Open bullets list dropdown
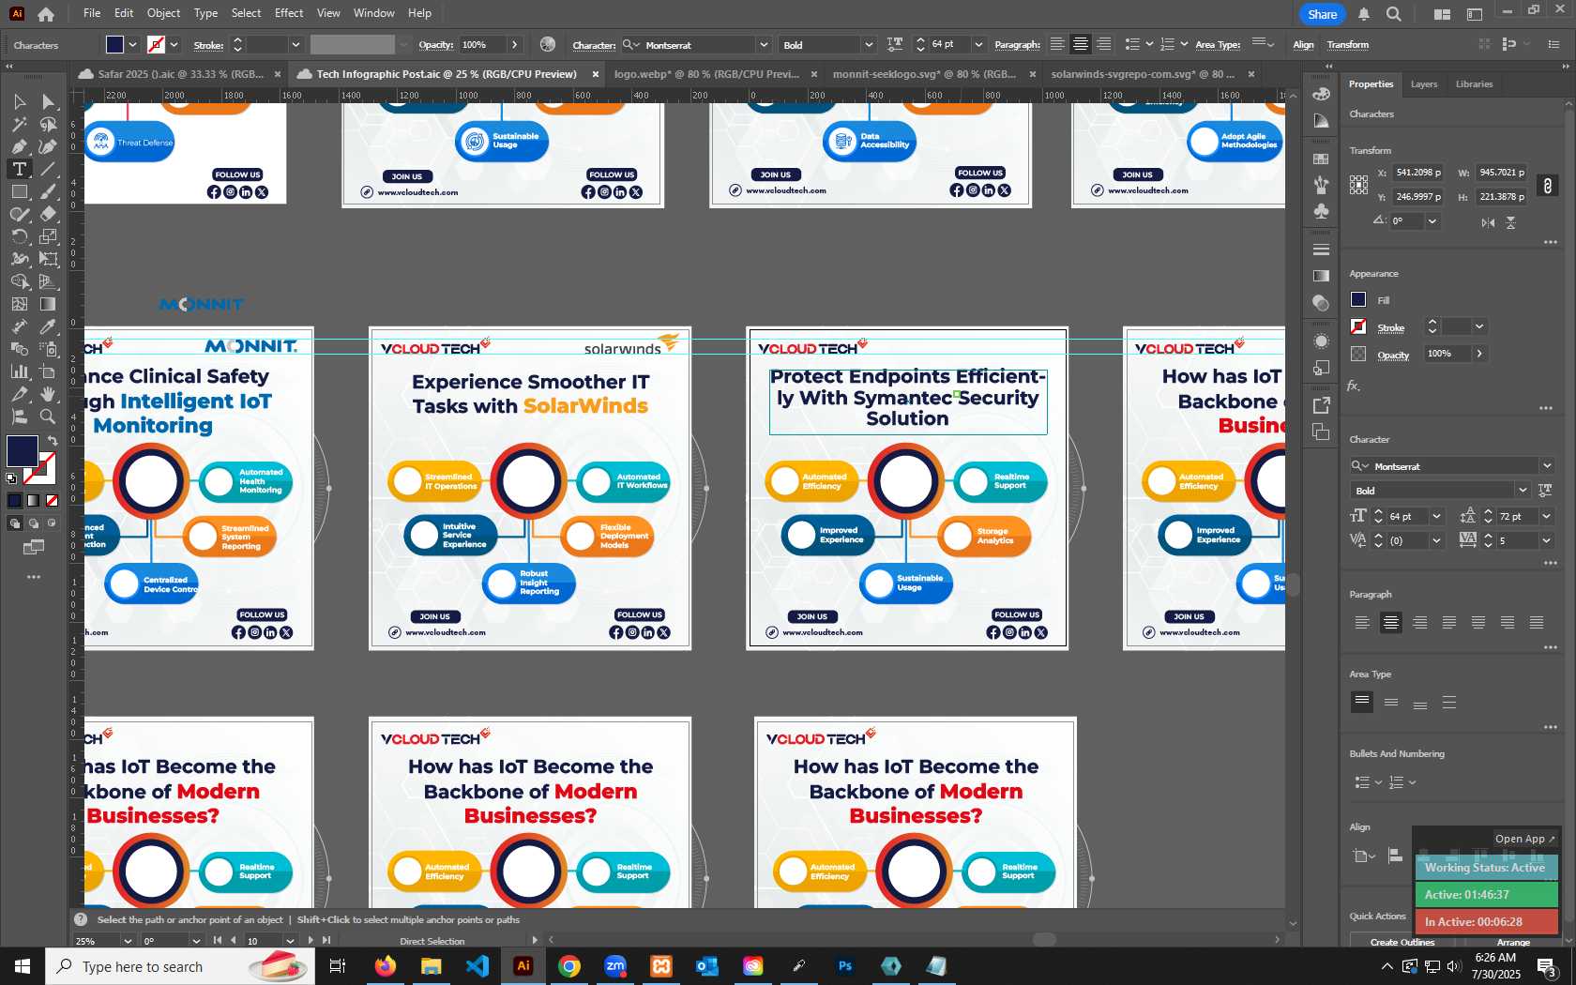 (1378, 782)
